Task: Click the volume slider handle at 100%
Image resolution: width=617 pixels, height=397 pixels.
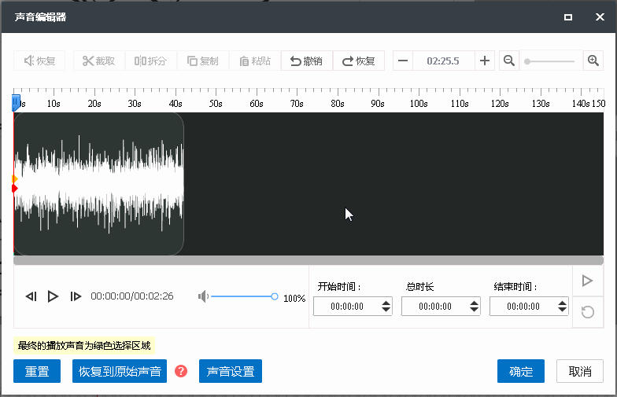Action: [x=275, y=296]
